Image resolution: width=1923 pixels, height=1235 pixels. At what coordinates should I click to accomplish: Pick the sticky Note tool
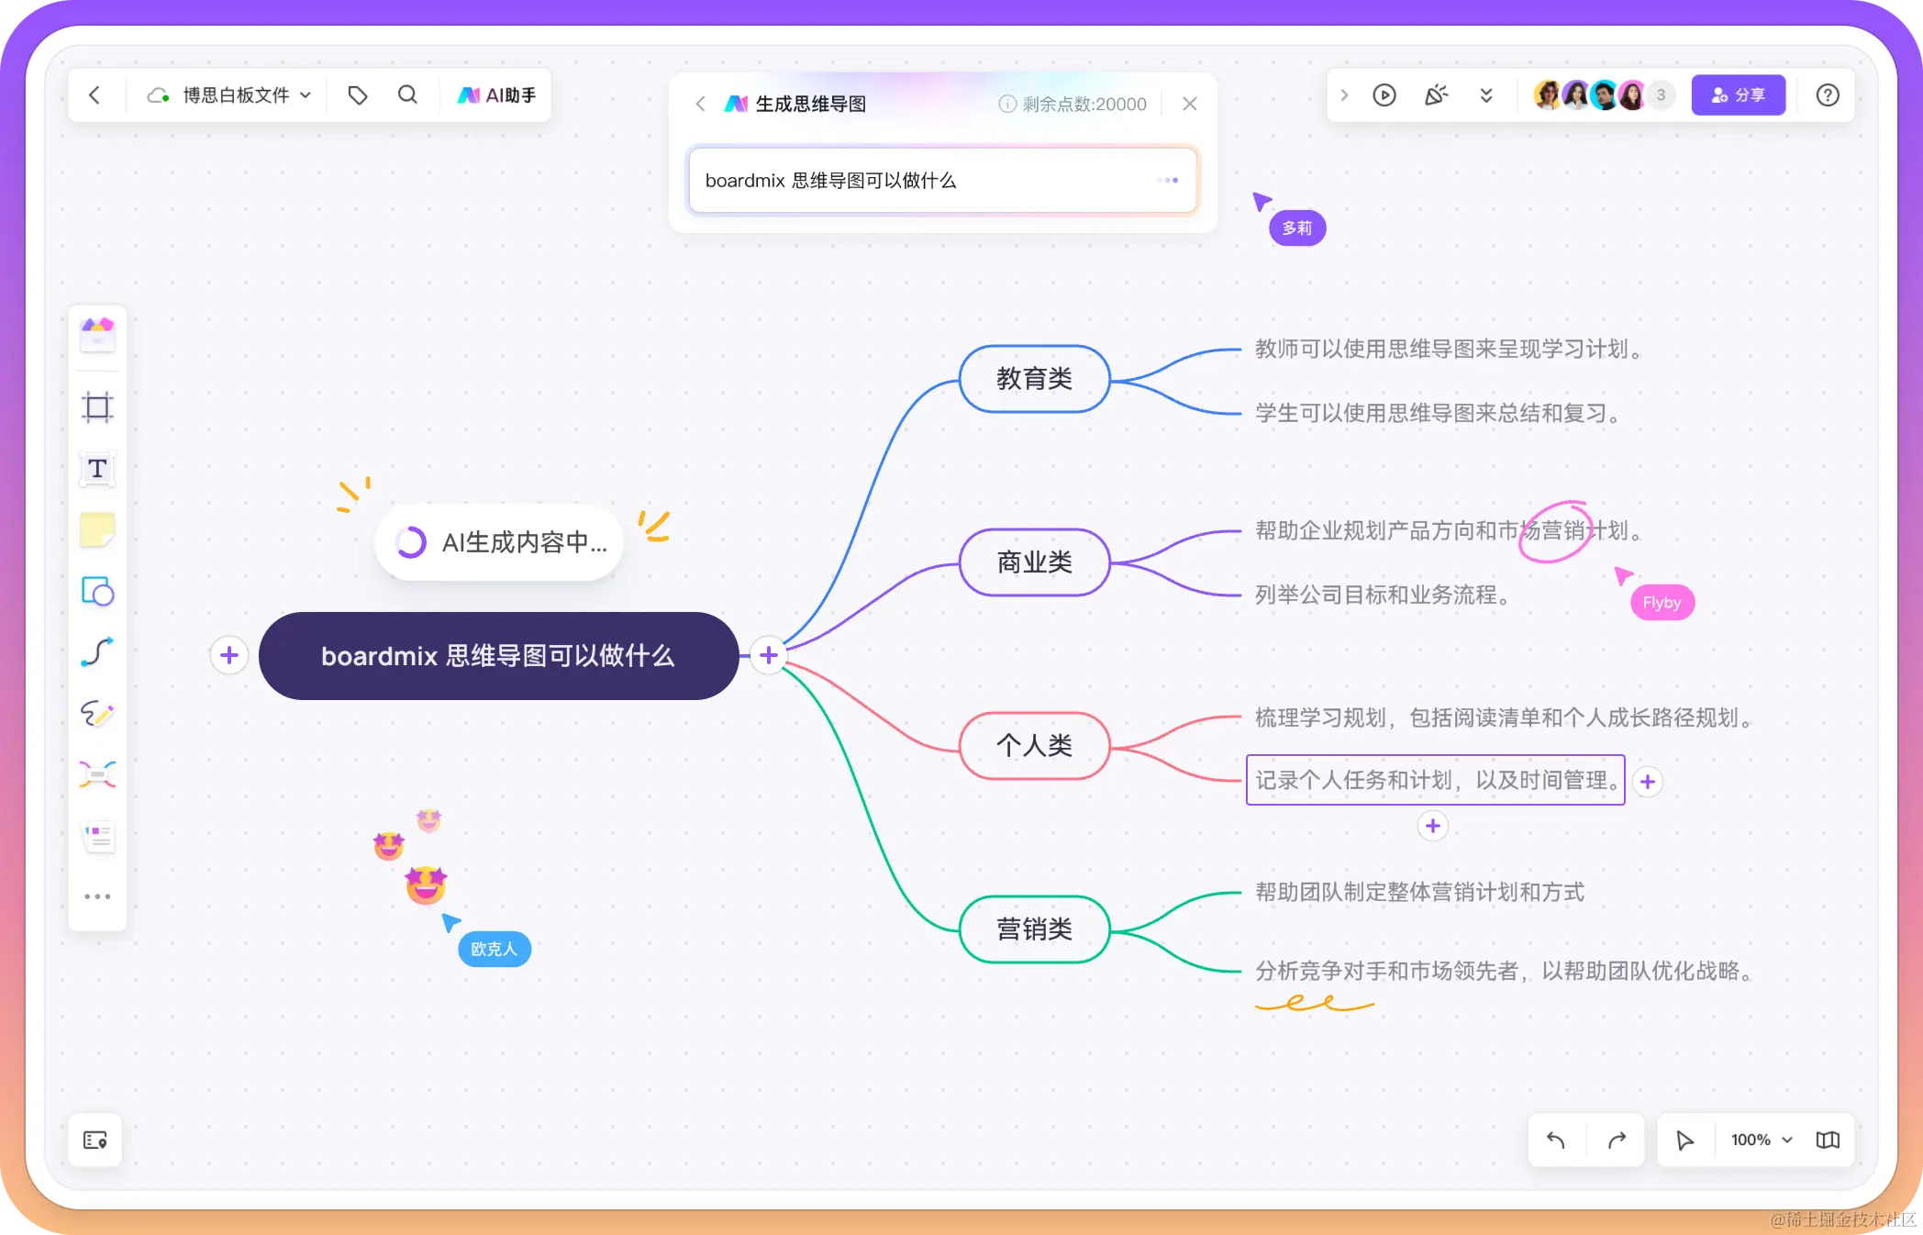tap(96, 529)
